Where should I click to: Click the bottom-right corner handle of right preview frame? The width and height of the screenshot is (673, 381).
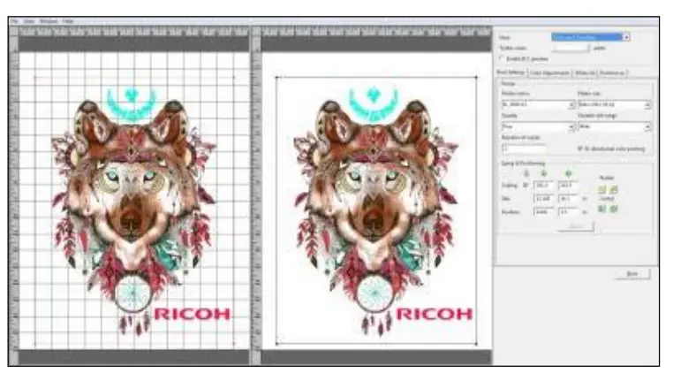point(476,343)
